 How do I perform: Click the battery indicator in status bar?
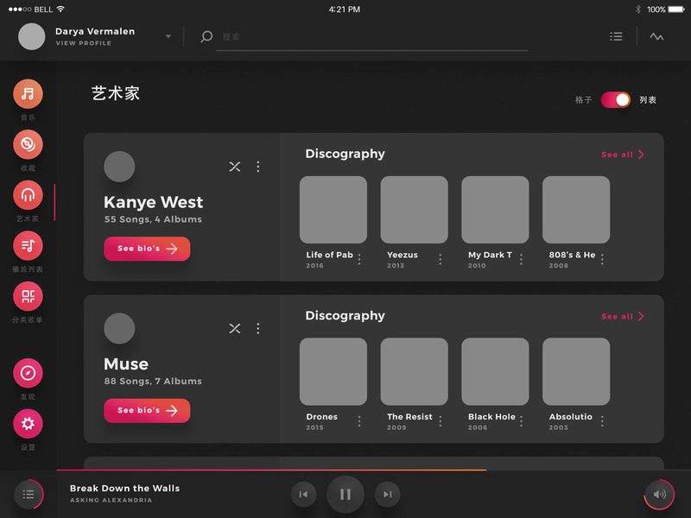click(676, 9)
